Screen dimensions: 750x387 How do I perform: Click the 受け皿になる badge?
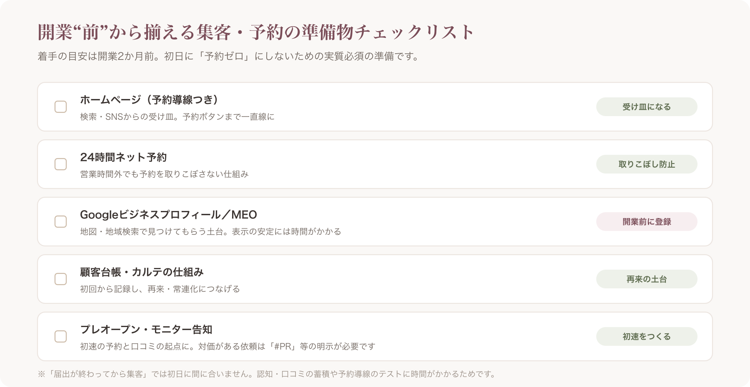tap(647, 107)
